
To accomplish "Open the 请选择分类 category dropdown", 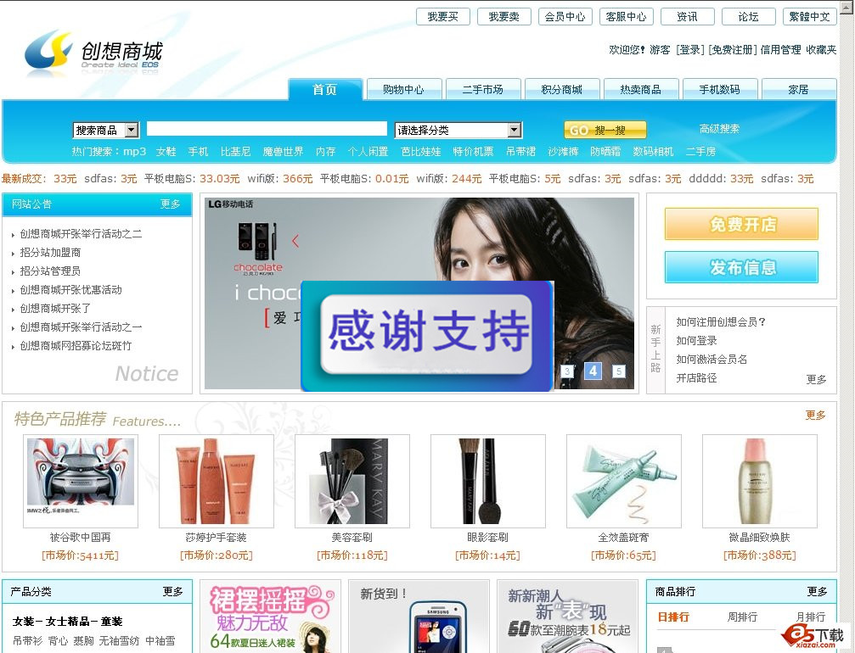I will pos(458,130).
